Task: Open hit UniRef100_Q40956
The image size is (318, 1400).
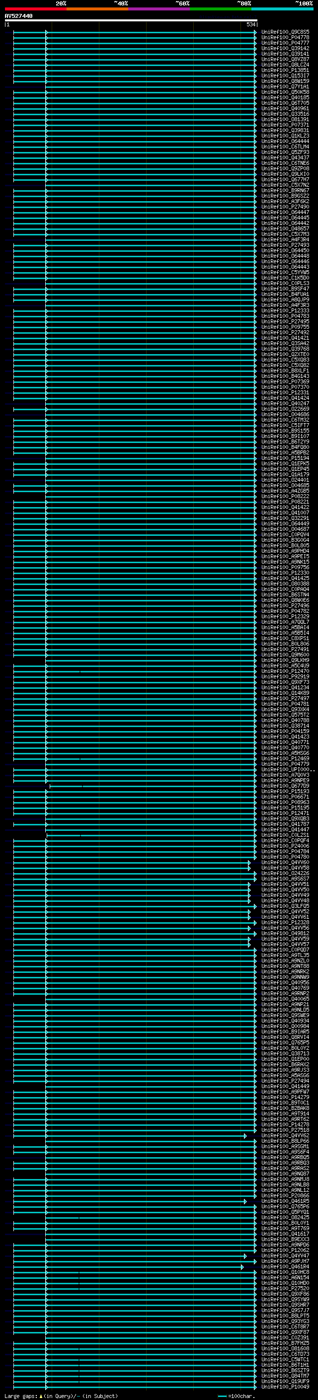Action: click(x=285, y=983)
